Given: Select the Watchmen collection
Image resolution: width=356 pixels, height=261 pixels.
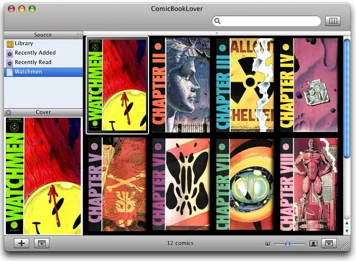Looking at the screenshot, I should coord(44,72).
